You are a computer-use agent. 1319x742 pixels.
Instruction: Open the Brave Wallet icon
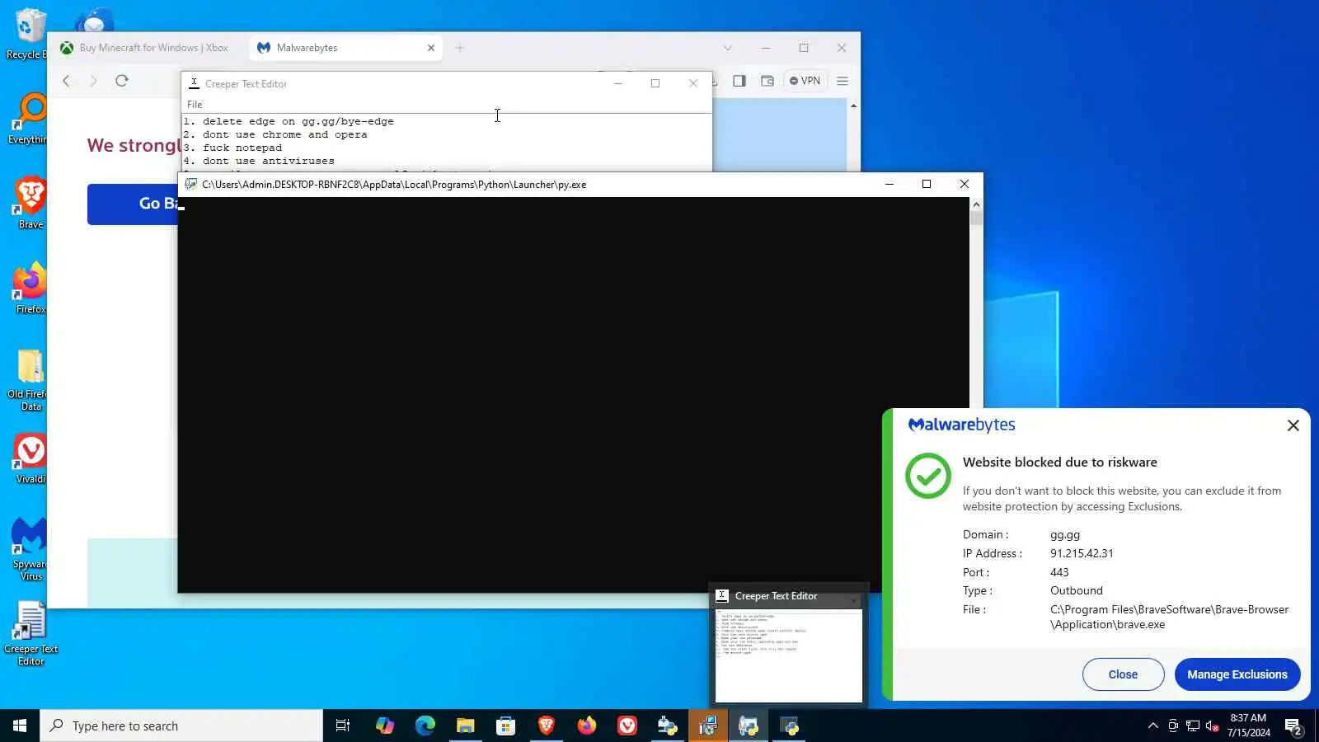click(767, 81)
